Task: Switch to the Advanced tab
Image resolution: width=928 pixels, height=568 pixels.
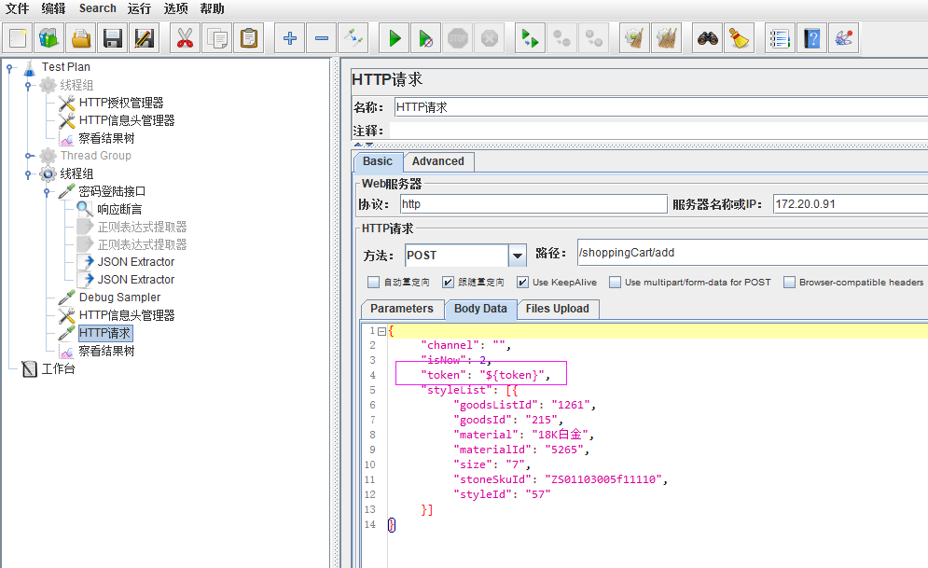Action: click(437, 161)
